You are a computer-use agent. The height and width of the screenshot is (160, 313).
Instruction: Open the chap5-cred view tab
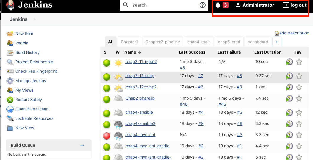pos(229,42)
